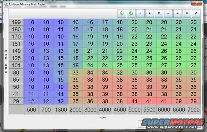Click the asterisk multiply toolbar button
The image size is (207, 132).
pos(187,13)
